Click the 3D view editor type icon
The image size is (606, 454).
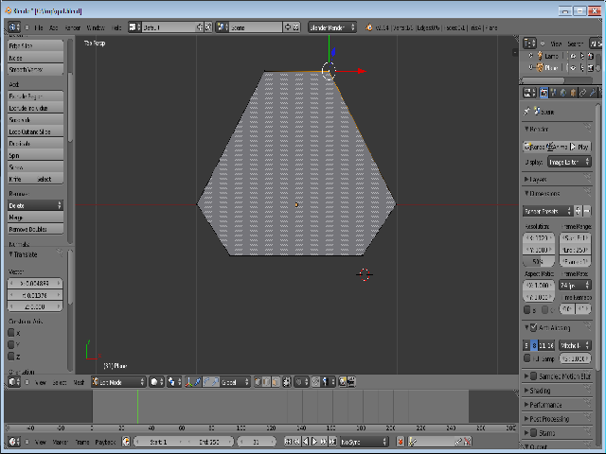pos(14,381)
